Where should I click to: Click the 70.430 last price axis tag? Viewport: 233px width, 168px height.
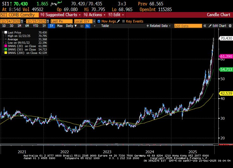tap(226, 38)
